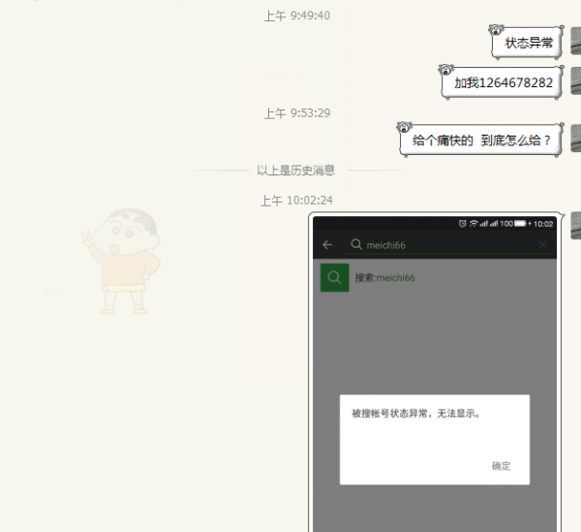This screenshot has height=532, width=581.
Task: Click the '加我1264678282' message bubble
Action: click(503, 82)
